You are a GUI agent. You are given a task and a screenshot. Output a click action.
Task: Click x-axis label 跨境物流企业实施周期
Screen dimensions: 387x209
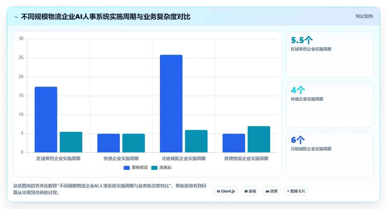[246, 158]
